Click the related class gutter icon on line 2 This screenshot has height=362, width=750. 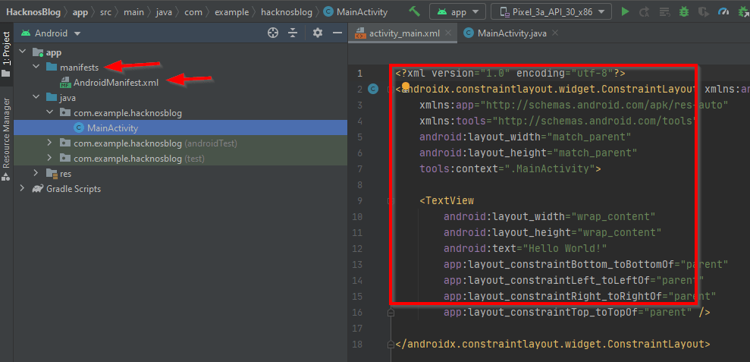[x=373, y=89]
